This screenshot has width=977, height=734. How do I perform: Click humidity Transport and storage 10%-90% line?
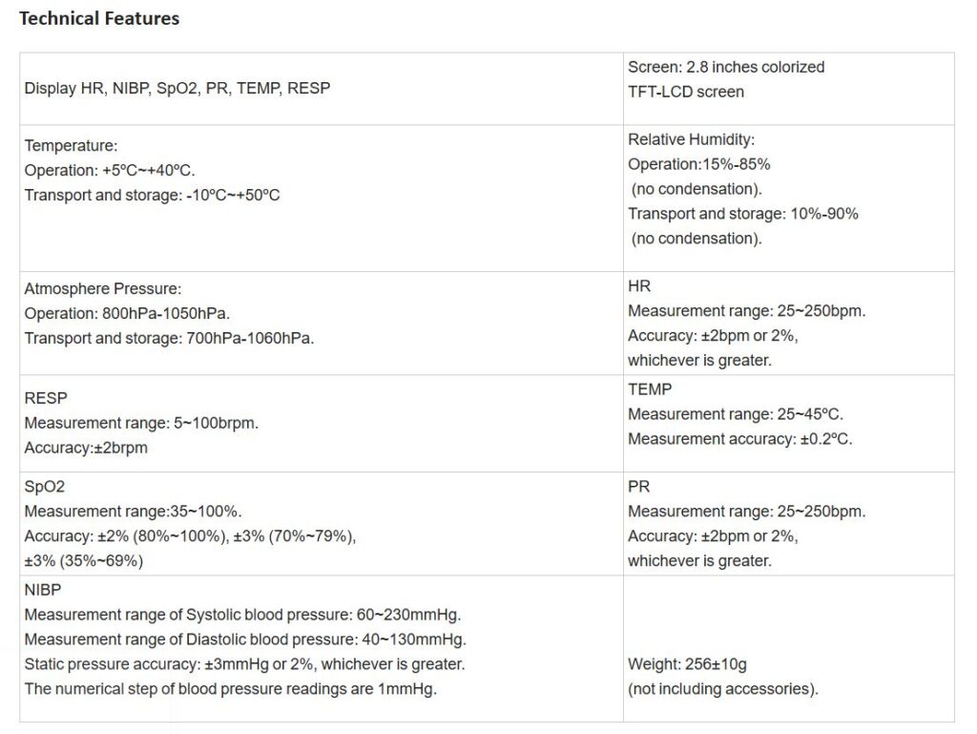click(x=743, y=214)
